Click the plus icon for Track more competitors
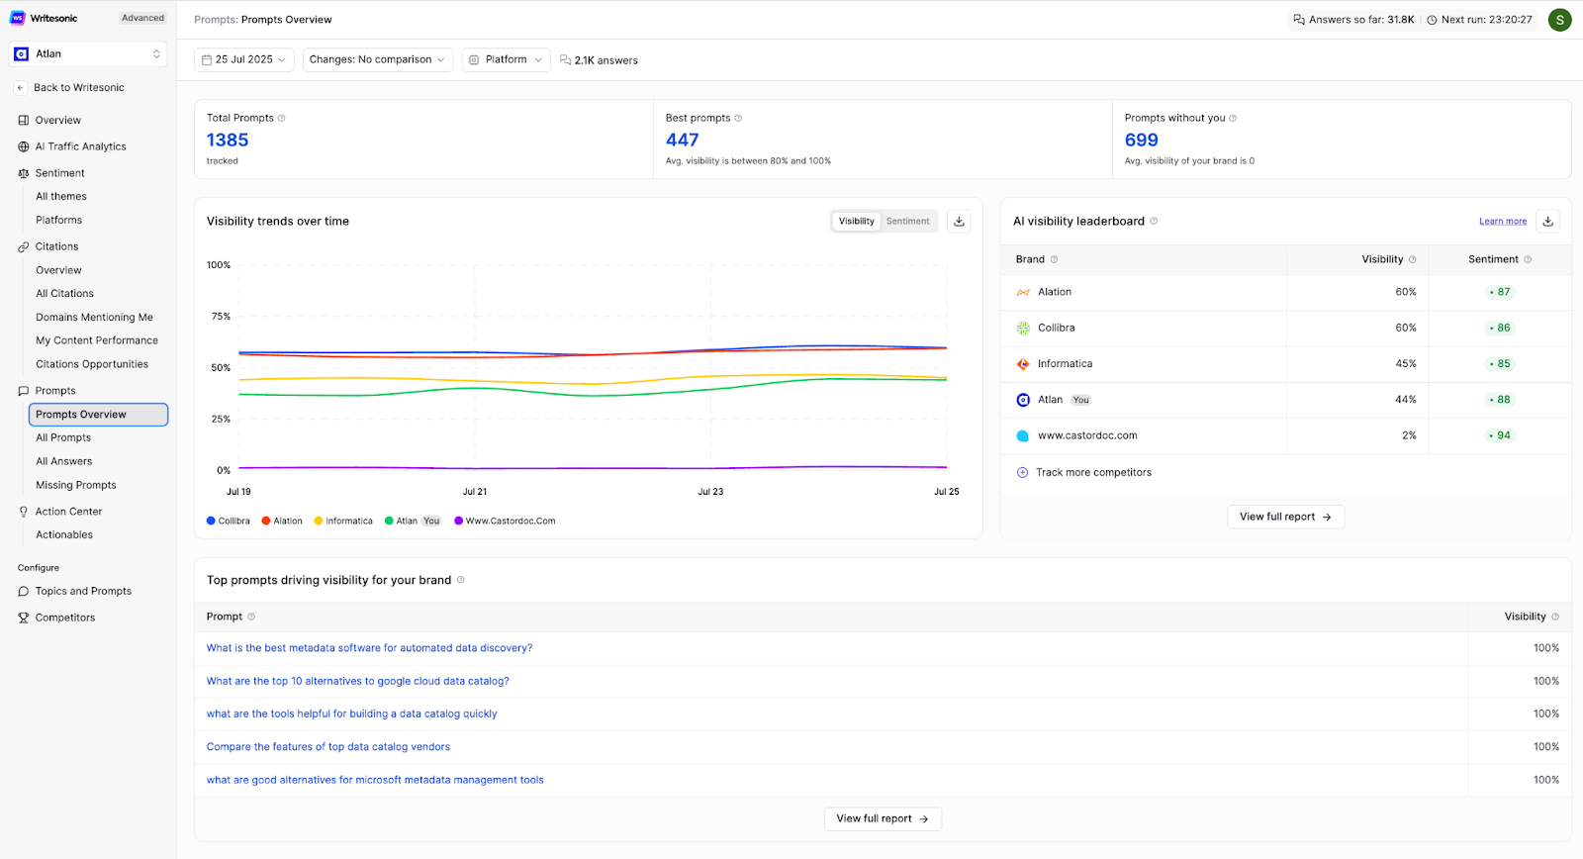Viewport: 1583px width, 859px height. [x=1022, y=473]
